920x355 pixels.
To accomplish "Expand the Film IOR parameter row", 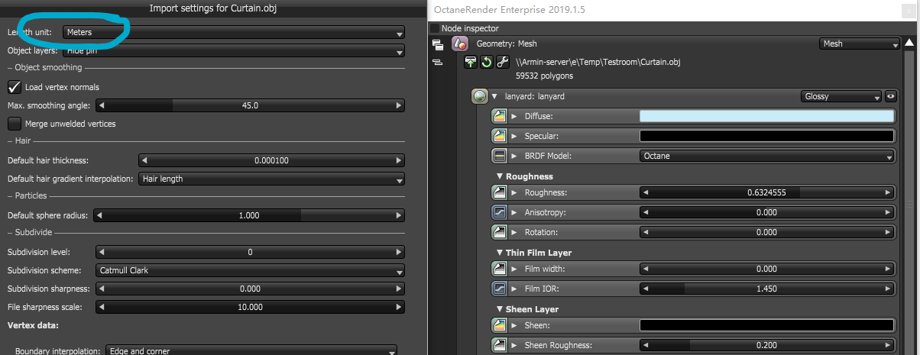I will (515, 289).
